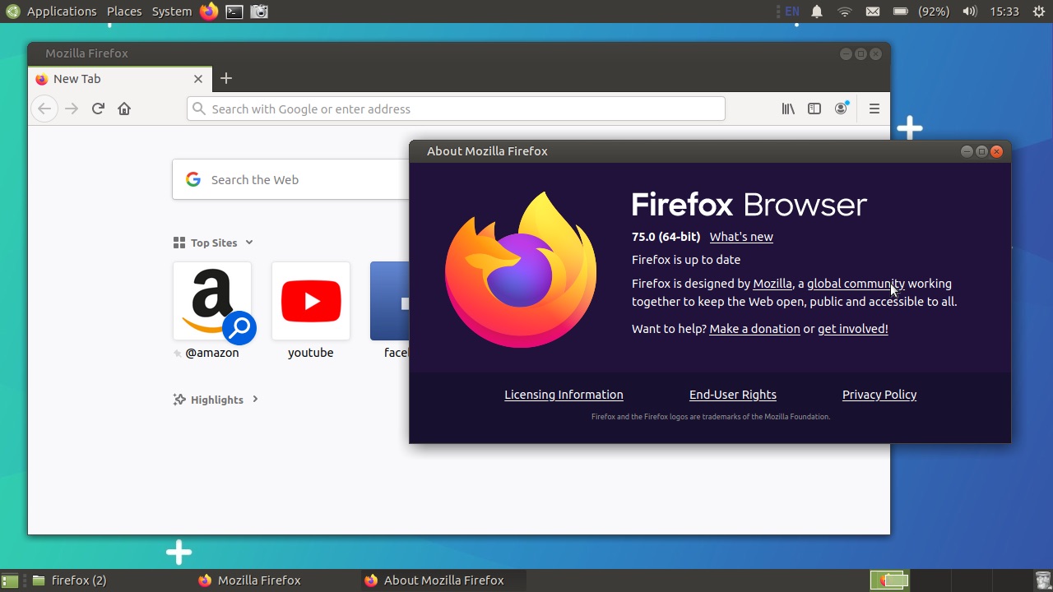This screenshot has width=1053, height=592.
Task: Click the battery indicator icon
Action: (x=901, y=12)
